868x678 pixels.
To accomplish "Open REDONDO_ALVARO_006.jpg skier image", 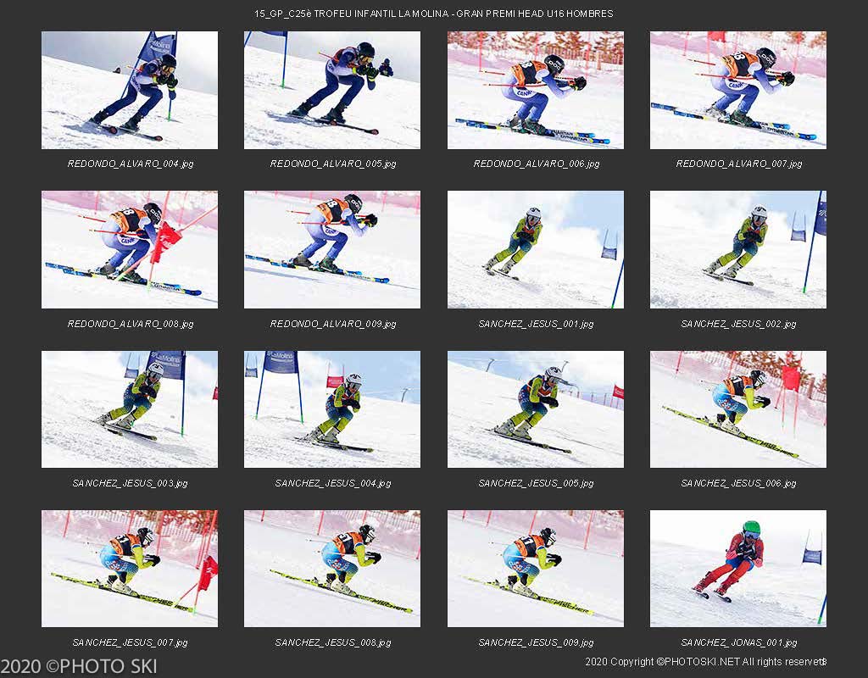I will tap(536, 90).
